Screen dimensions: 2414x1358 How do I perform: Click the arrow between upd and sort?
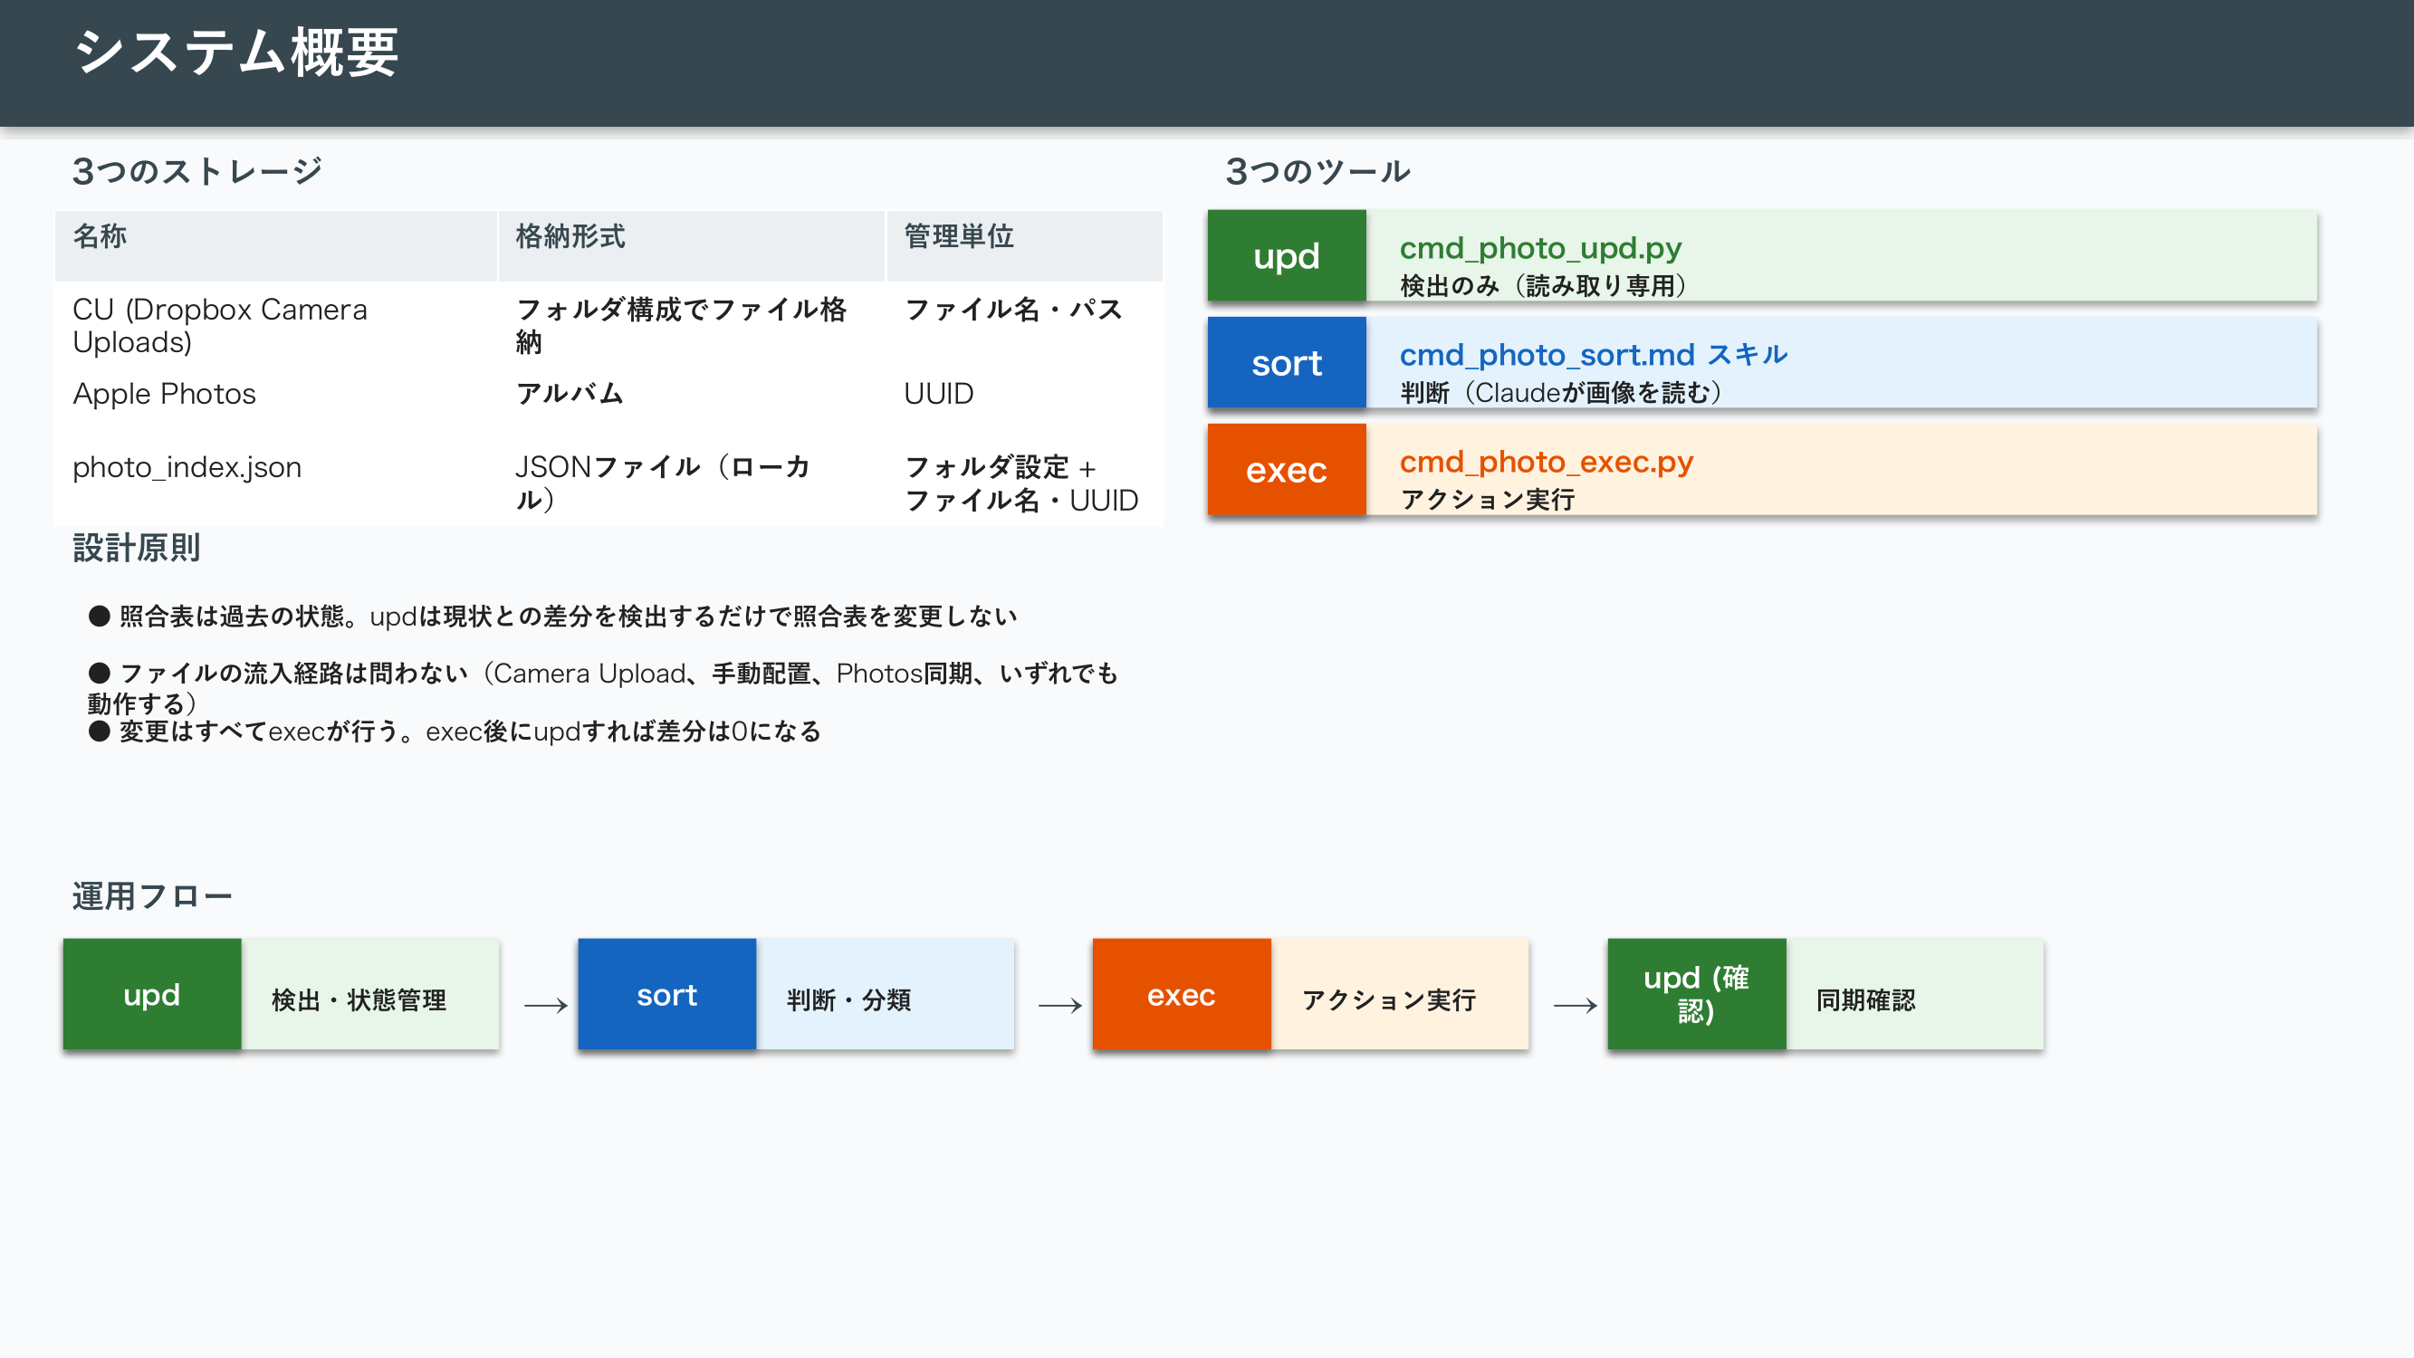coord(545,1006)
